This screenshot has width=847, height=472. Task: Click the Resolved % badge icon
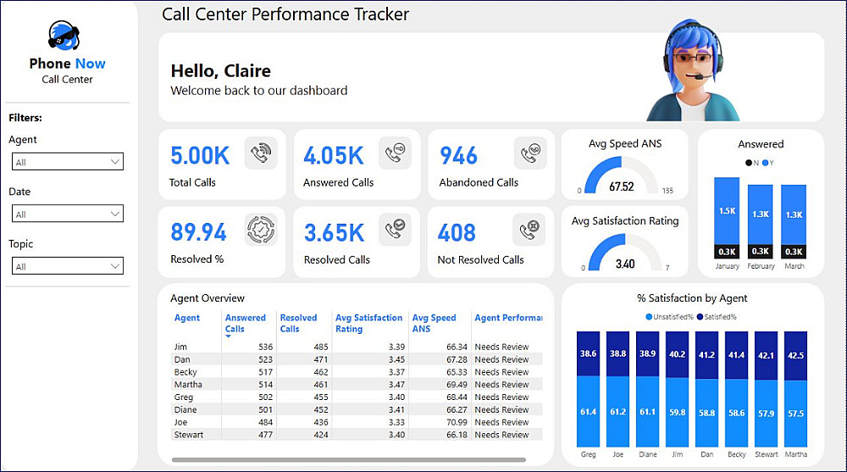coord(261,230)
